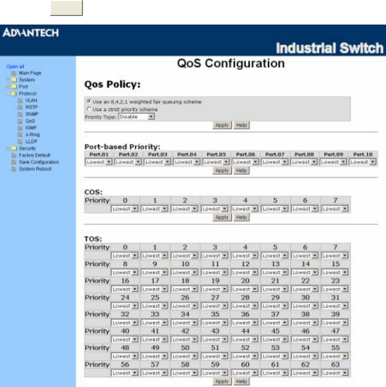The width and height of the screenshot is (386, 387).
Task: Click Help under the TOS table
Action: 241,382
